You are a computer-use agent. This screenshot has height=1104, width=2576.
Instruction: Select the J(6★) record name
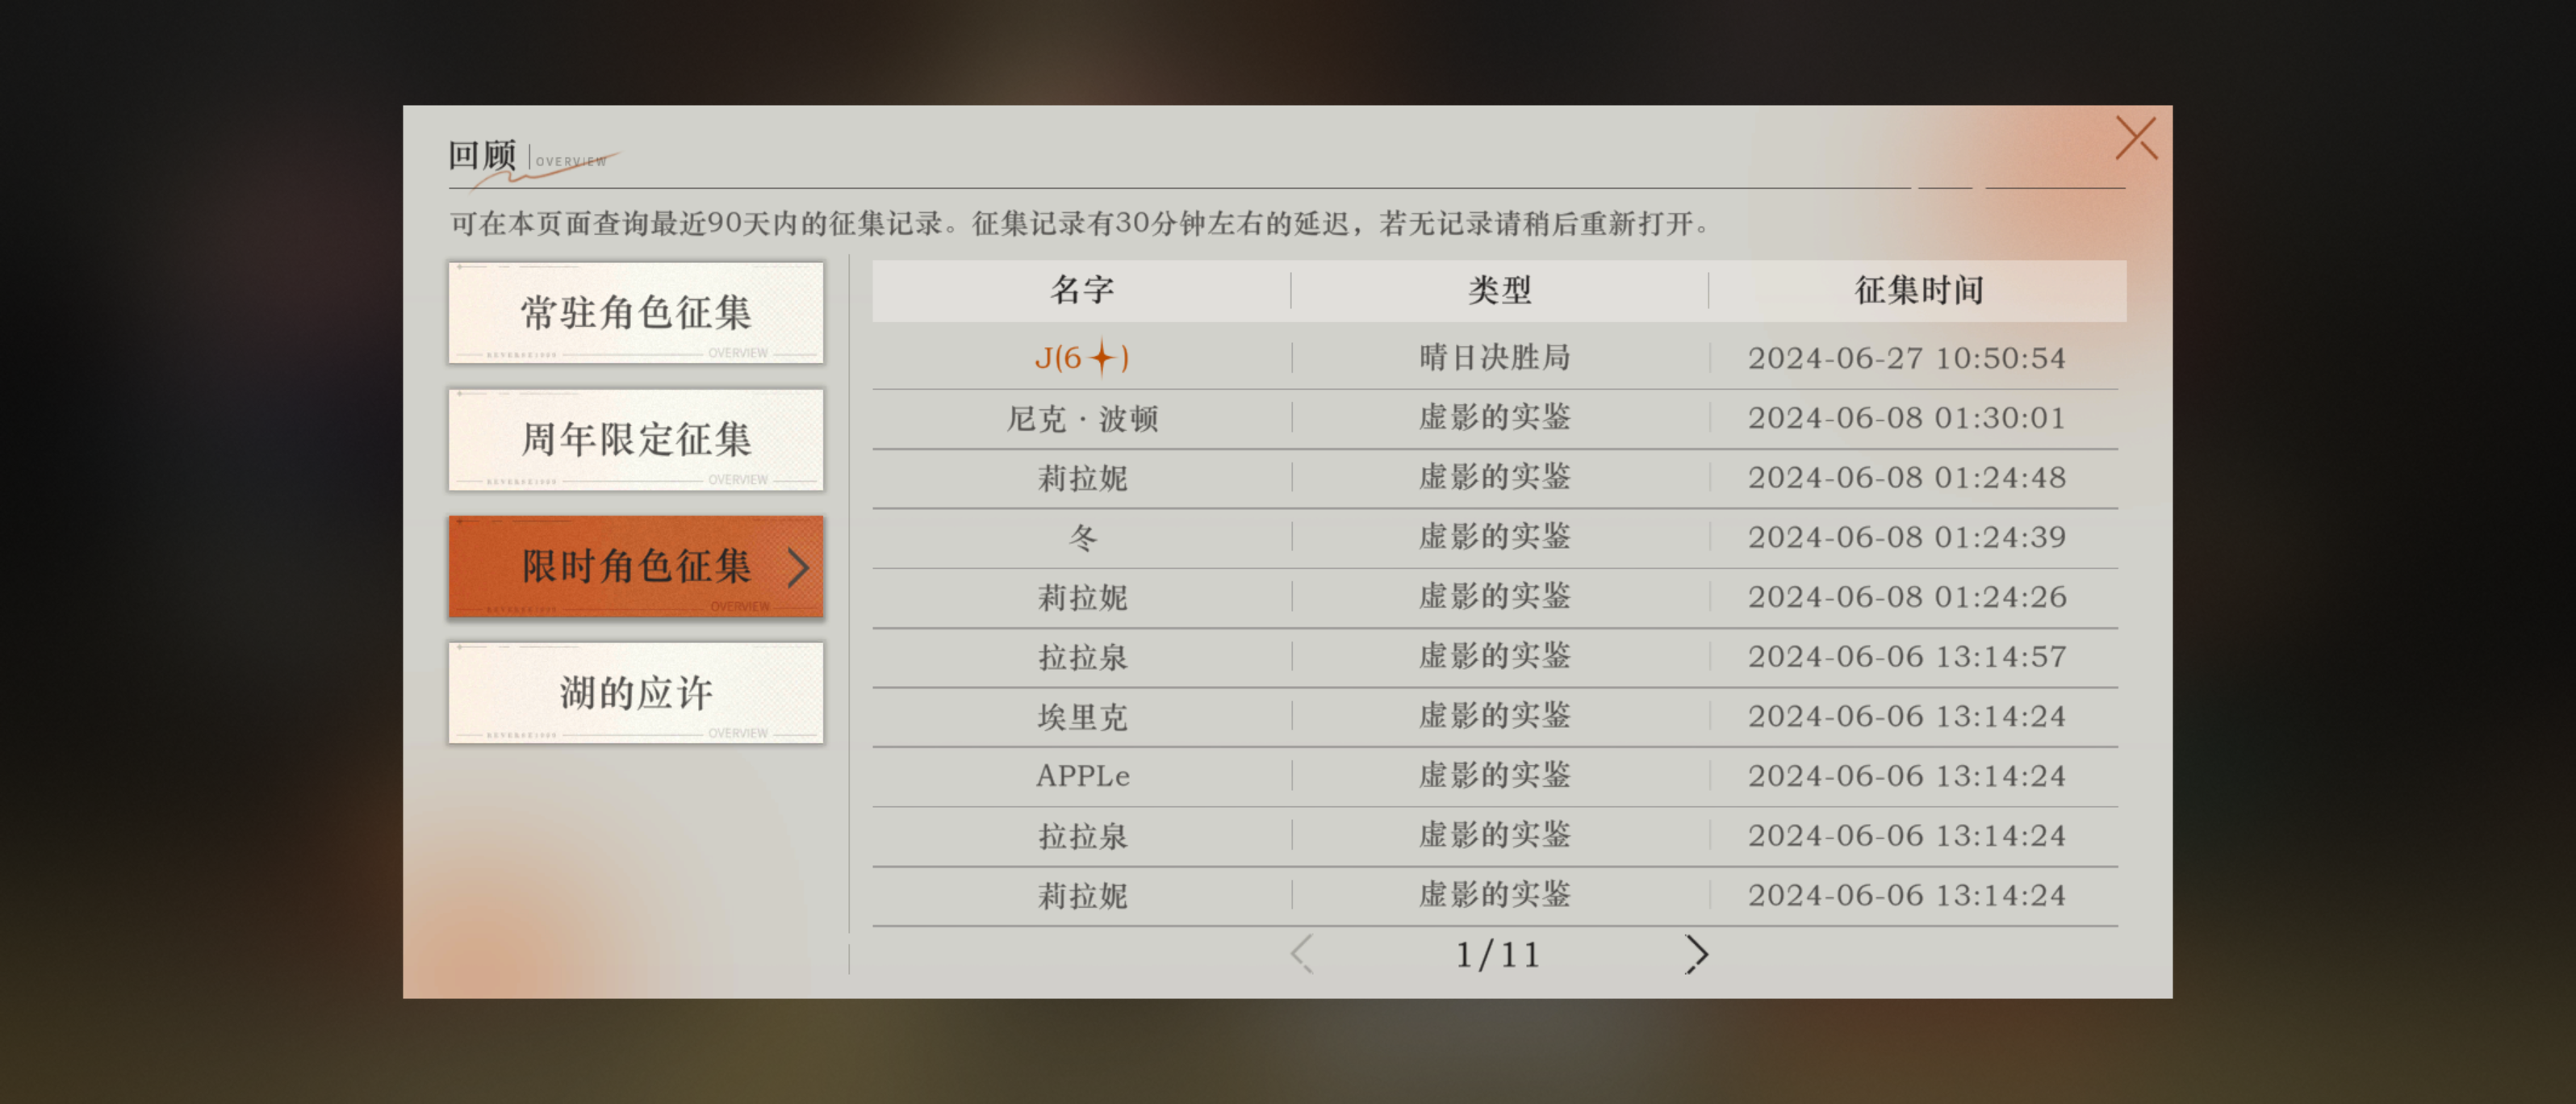[x=1082, y=357]
